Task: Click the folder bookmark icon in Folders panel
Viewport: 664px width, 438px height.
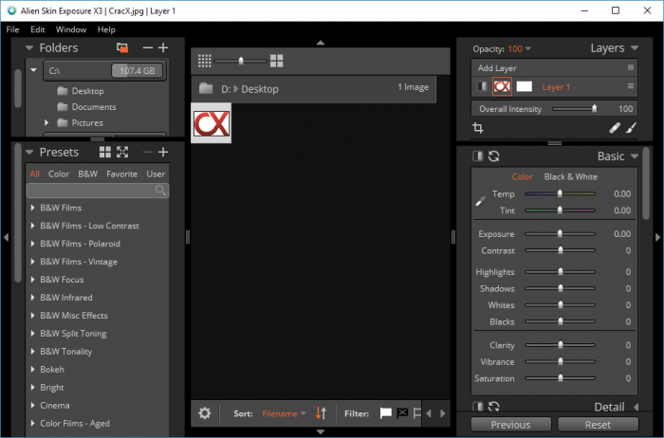Action: tap(122, 47)
